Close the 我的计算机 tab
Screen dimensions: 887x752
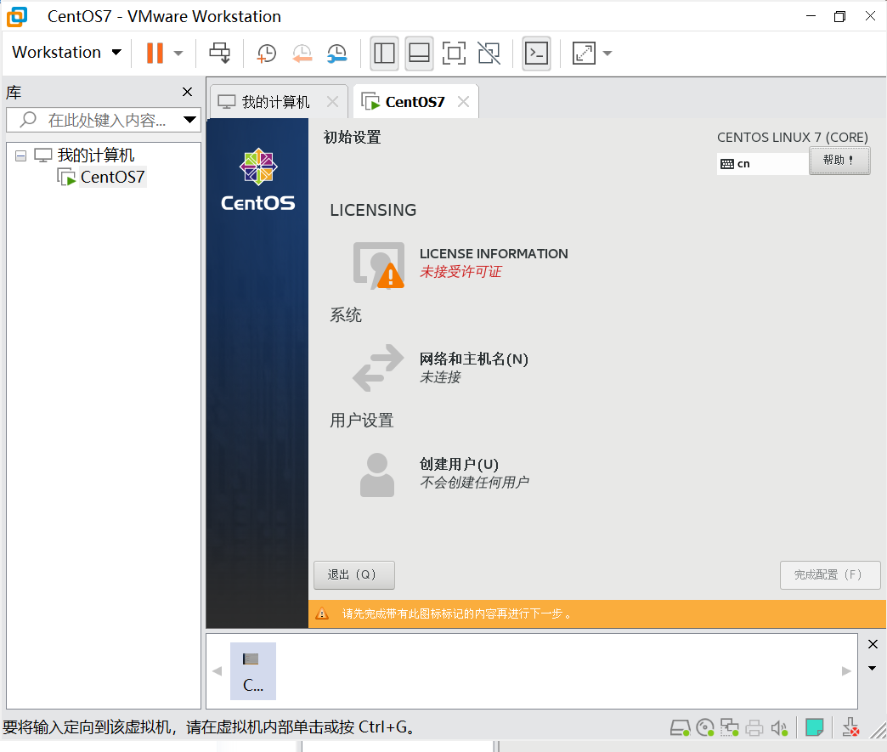[x=333, y=102]
